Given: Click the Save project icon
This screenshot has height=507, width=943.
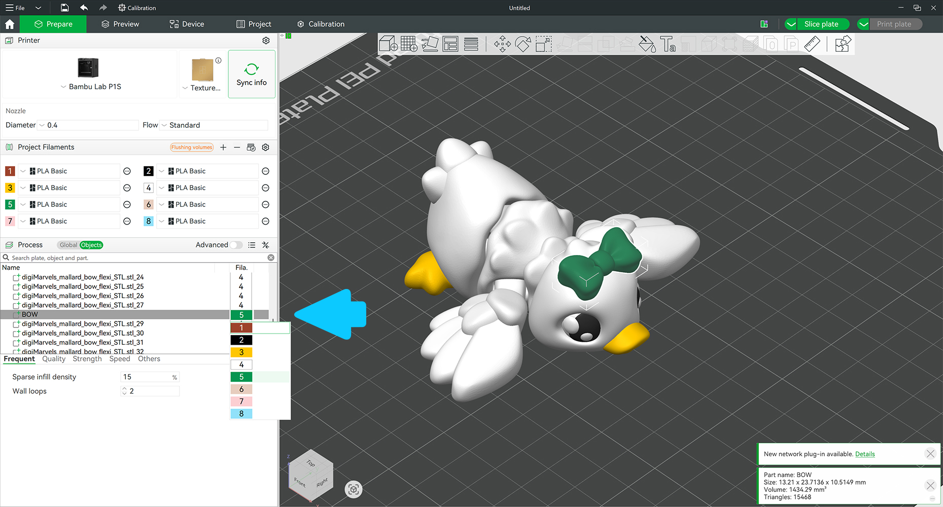Looking at the screenshot, I should coord(64,8).
